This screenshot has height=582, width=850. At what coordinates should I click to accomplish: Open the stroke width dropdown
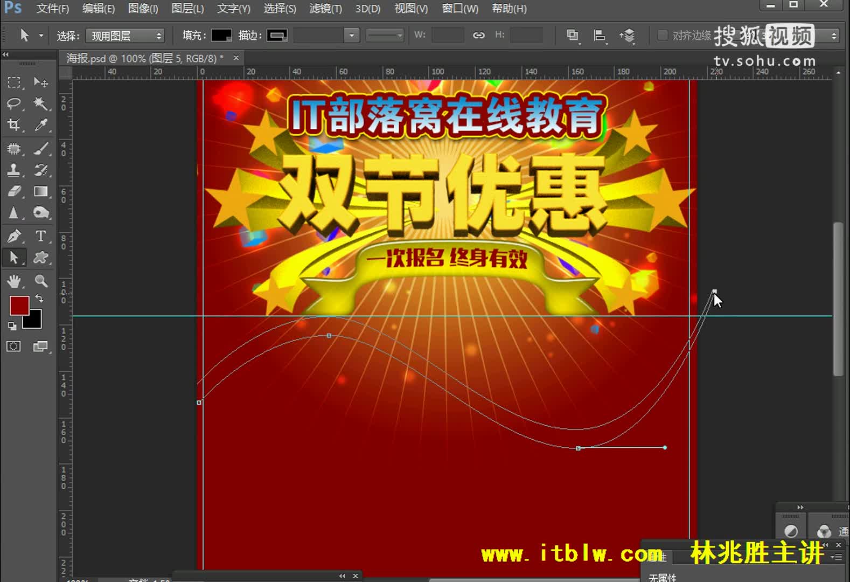(x=352, y=36)
